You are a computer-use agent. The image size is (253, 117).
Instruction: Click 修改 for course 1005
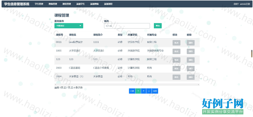(x=176, y=51)
